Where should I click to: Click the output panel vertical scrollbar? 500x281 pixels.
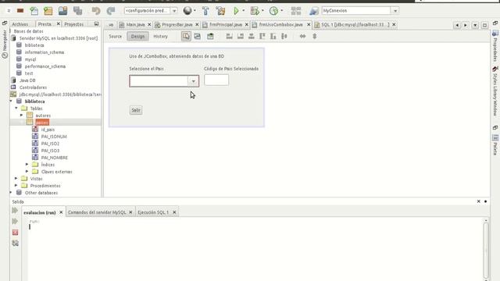coord(486,250)
